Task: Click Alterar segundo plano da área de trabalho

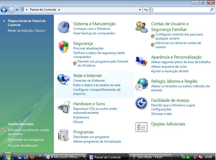Action: (181, 62)
